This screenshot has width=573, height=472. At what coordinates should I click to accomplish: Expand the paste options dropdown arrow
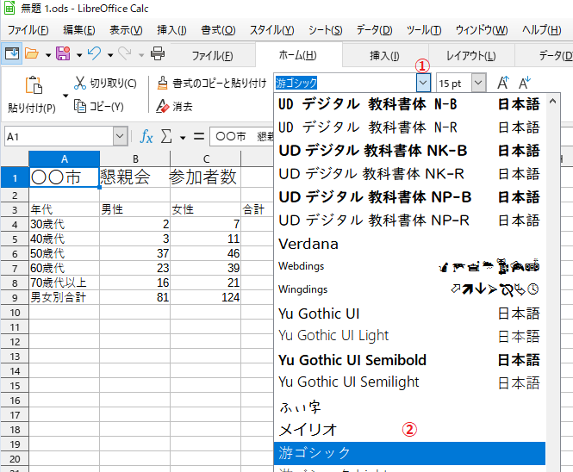point(65,96)
